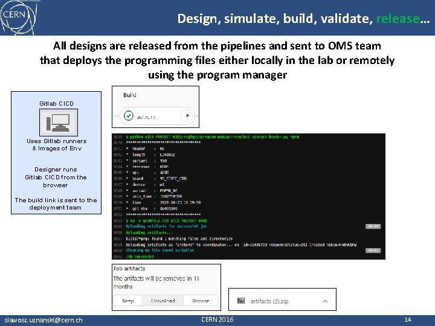Viewport: 435px width, 326px height.
Task: Click the 'board' log row
Action: 156,179
